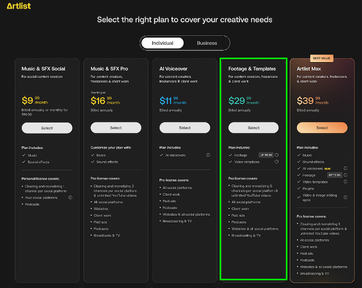
Task: Switch to the Business plans option
Action: pos(207,43)
